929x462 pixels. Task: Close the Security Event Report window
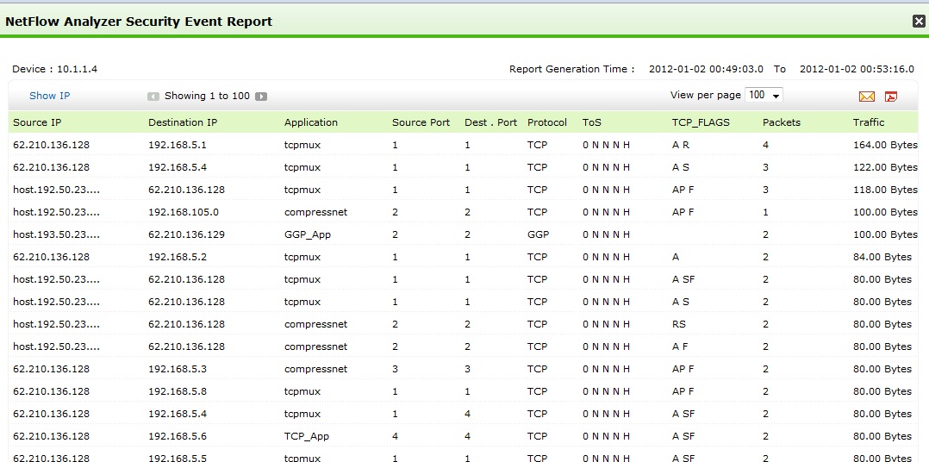[919, 22]
